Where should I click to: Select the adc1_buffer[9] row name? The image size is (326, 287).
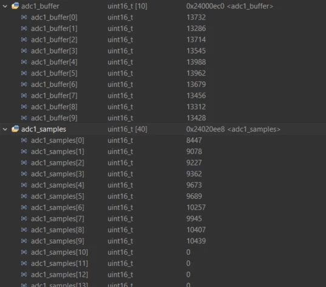pyautogui.click(x=54, y=118)
